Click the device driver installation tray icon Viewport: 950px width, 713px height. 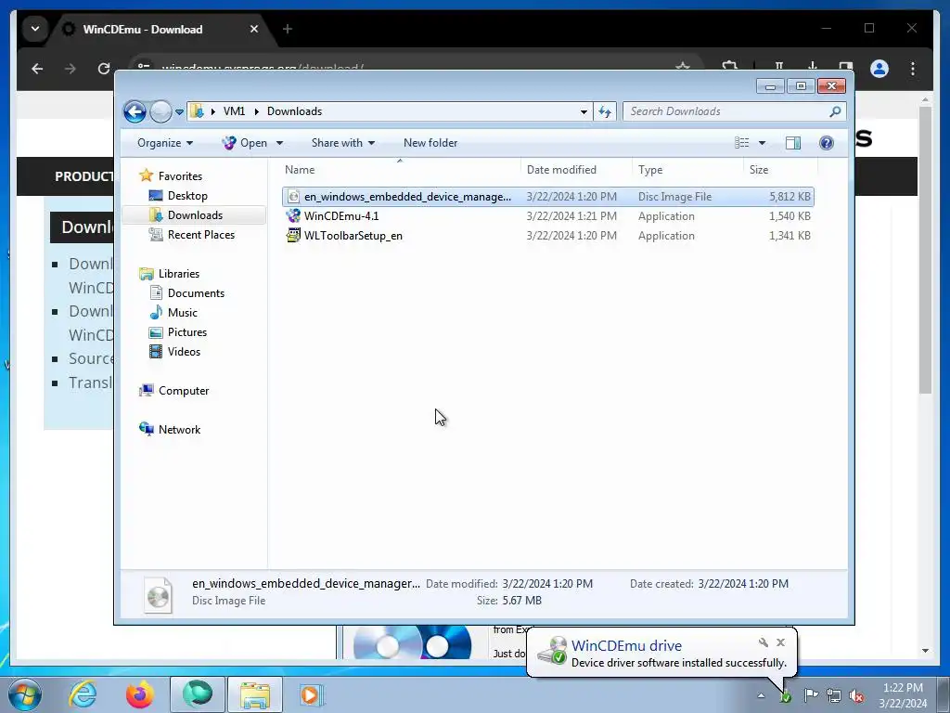pos(786,696)
